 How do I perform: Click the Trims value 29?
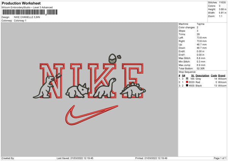[198, 34]
